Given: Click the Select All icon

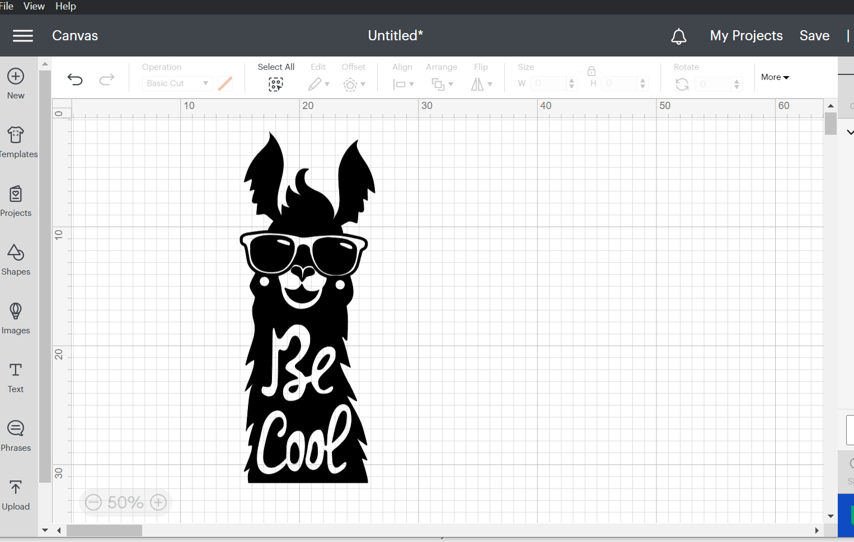Looking at the screenshot, I should pos(276,84).
